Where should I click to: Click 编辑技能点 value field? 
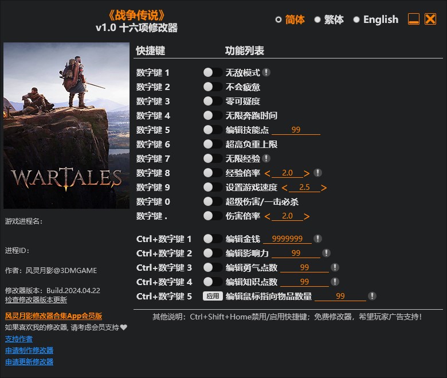[x=296, y=130]
